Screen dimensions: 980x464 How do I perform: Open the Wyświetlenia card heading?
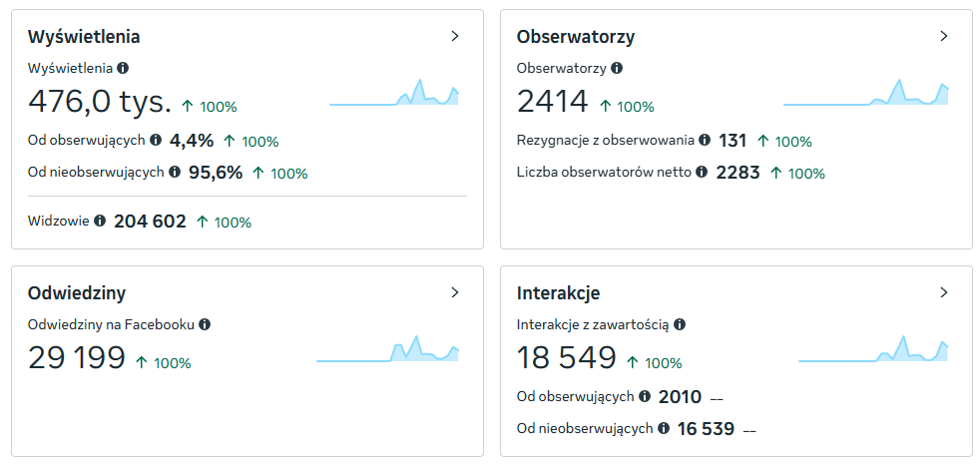click(x=84, y=37)
